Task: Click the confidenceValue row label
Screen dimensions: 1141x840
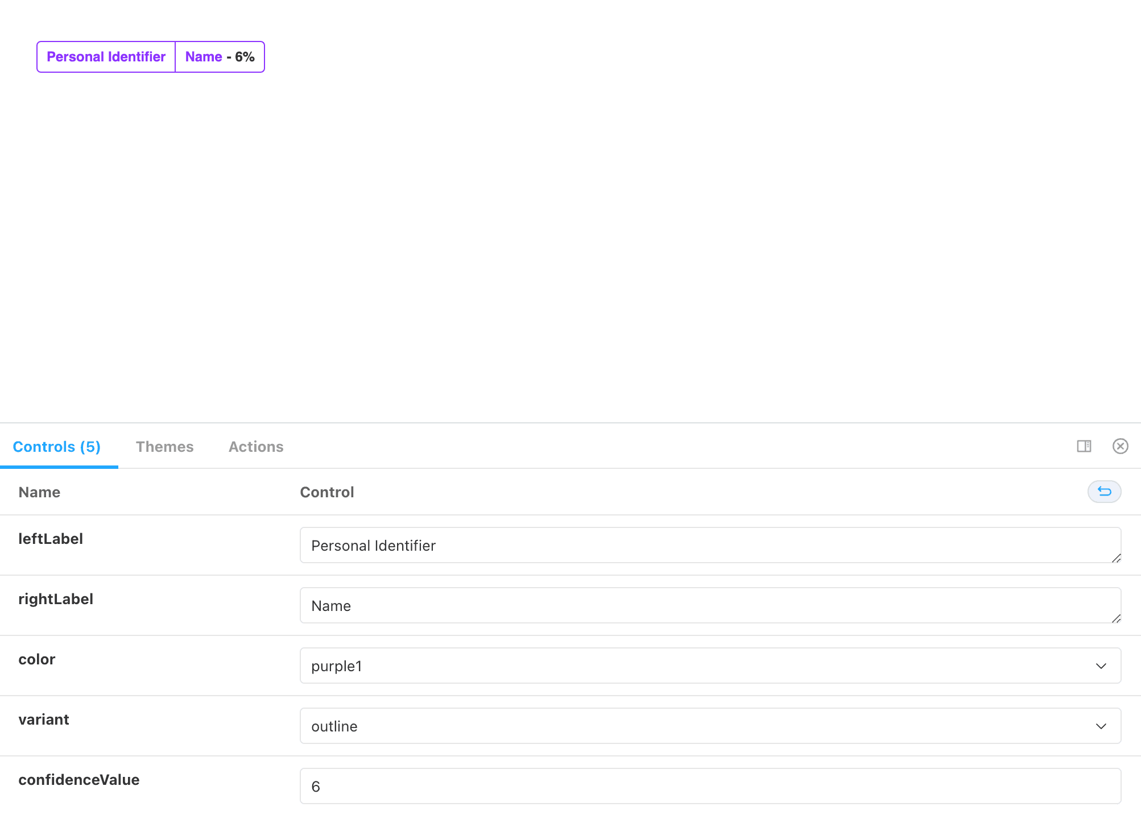Action: pyautogui.click(x=79, y=780)
